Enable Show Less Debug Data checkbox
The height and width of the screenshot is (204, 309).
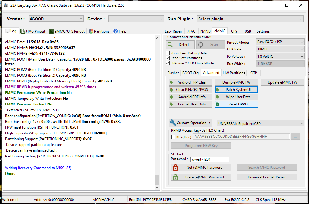pos(168,53)
